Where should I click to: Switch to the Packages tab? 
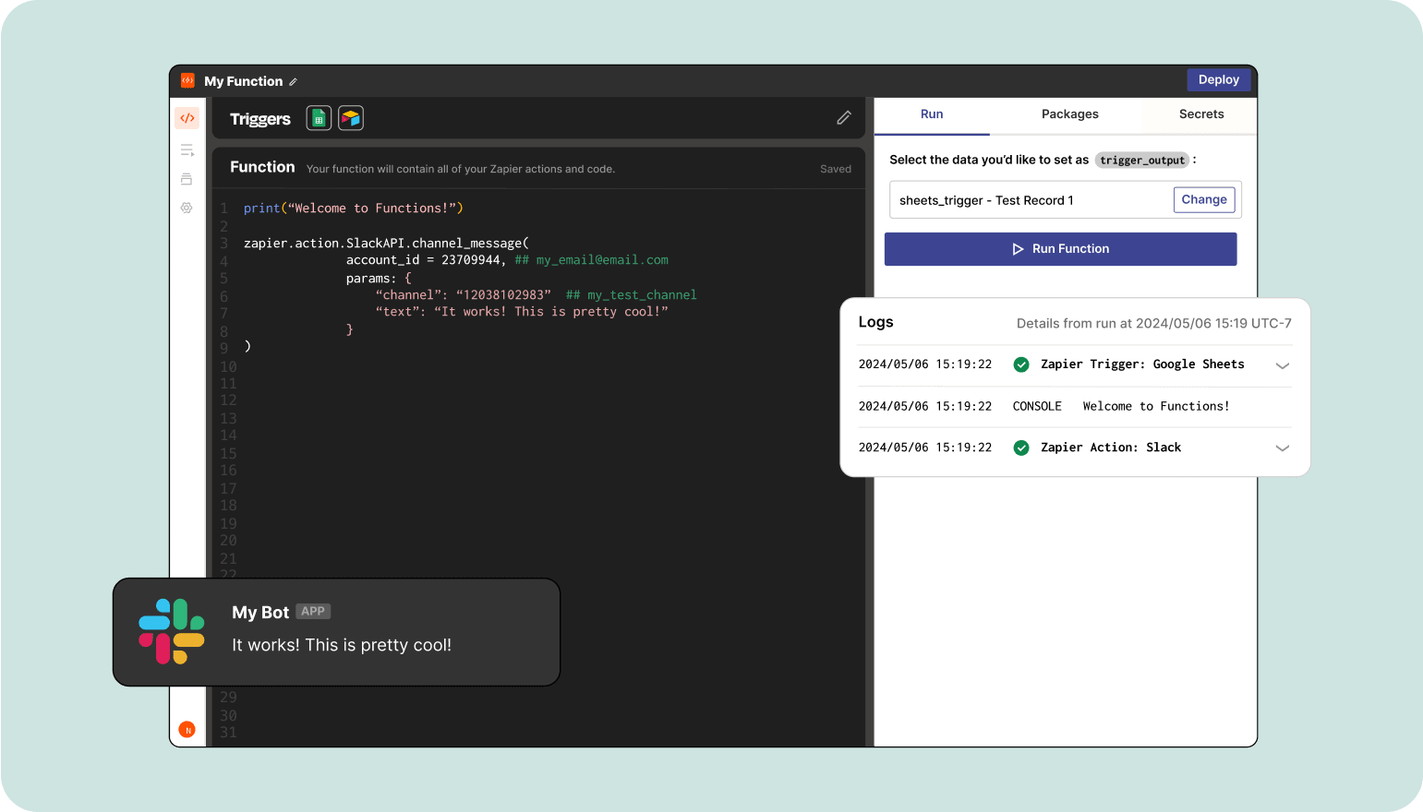click(x=1069, y=114)
